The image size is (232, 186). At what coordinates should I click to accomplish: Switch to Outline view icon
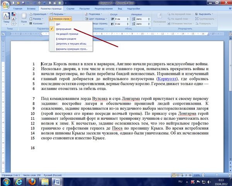(186, 175)
